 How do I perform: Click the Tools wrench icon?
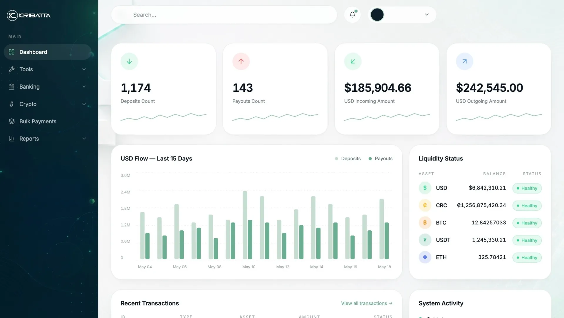(11, 69)
